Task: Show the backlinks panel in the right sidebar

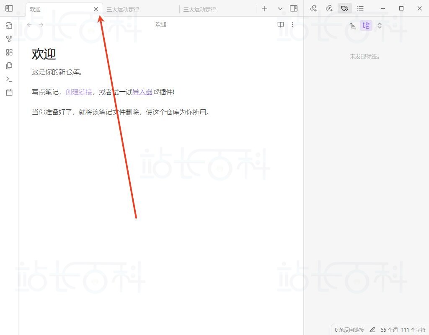Action: (x=313, y=8)
